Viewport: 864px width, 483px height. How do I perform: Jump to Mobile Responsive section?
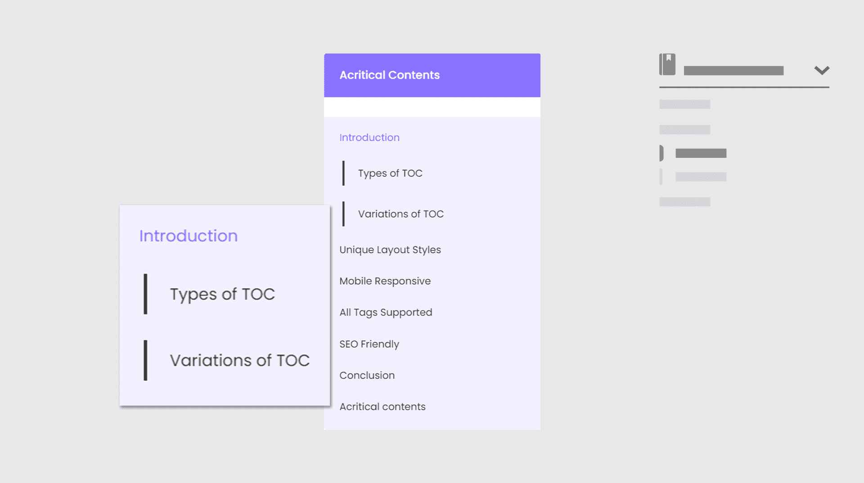(x=385, y=282)
